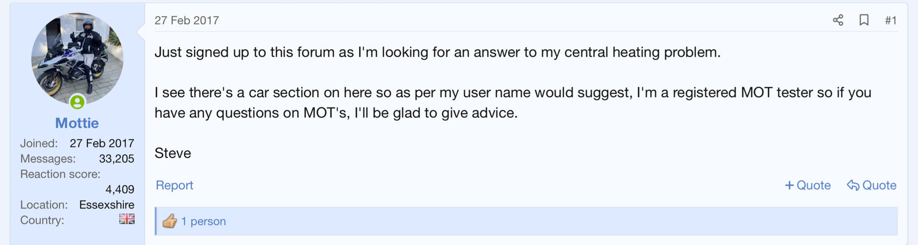This screenshot has height=245, width=918.
Task: Toggle +Quote multi-quote for this post
Action: coord(808,185)
